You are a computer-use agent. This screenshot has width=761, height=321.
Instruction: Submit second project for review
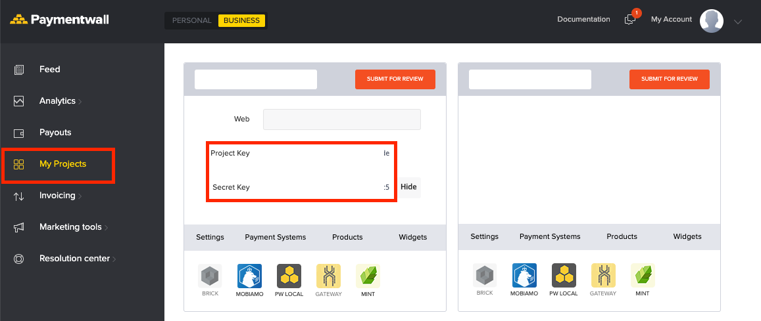(670, 79)
